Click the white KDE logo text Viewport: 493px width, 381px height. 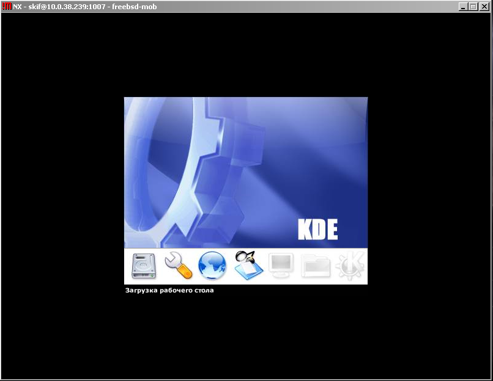tap(317, 229)
